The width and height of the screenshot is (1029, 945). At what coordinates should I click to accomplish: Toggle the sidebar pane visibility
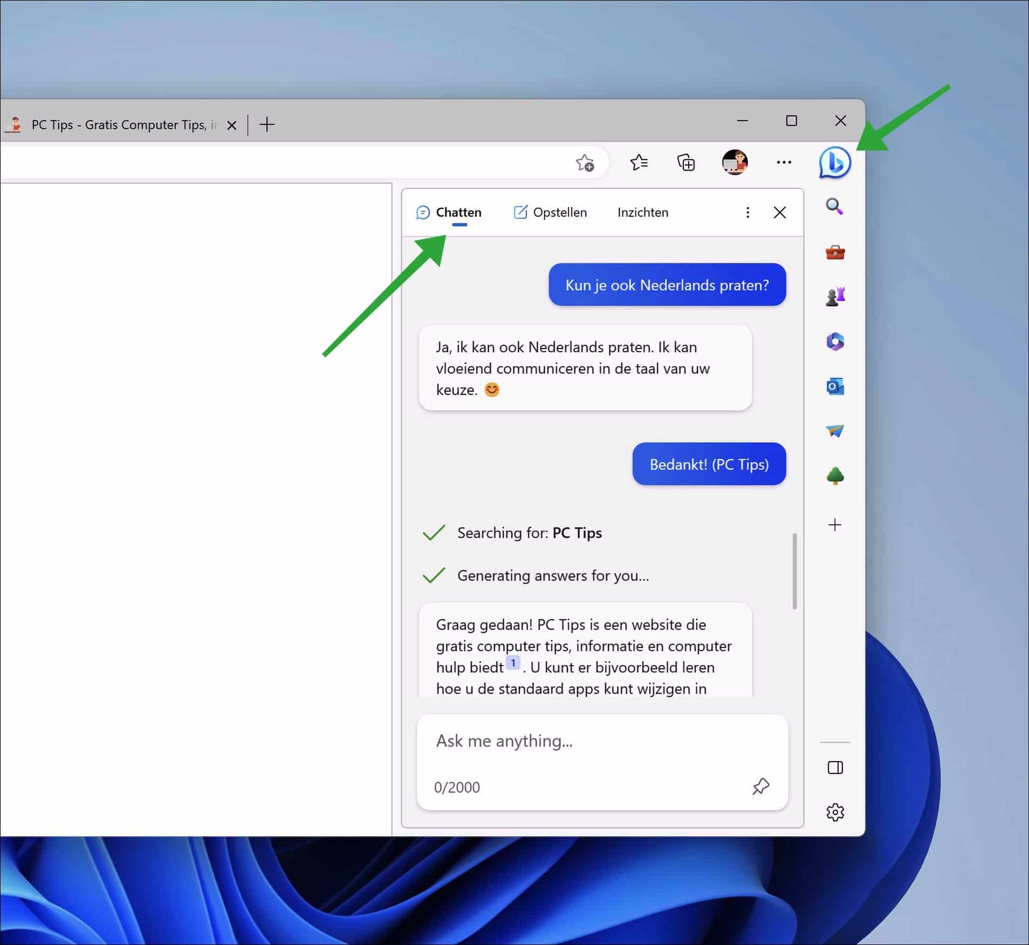(835, 768)
